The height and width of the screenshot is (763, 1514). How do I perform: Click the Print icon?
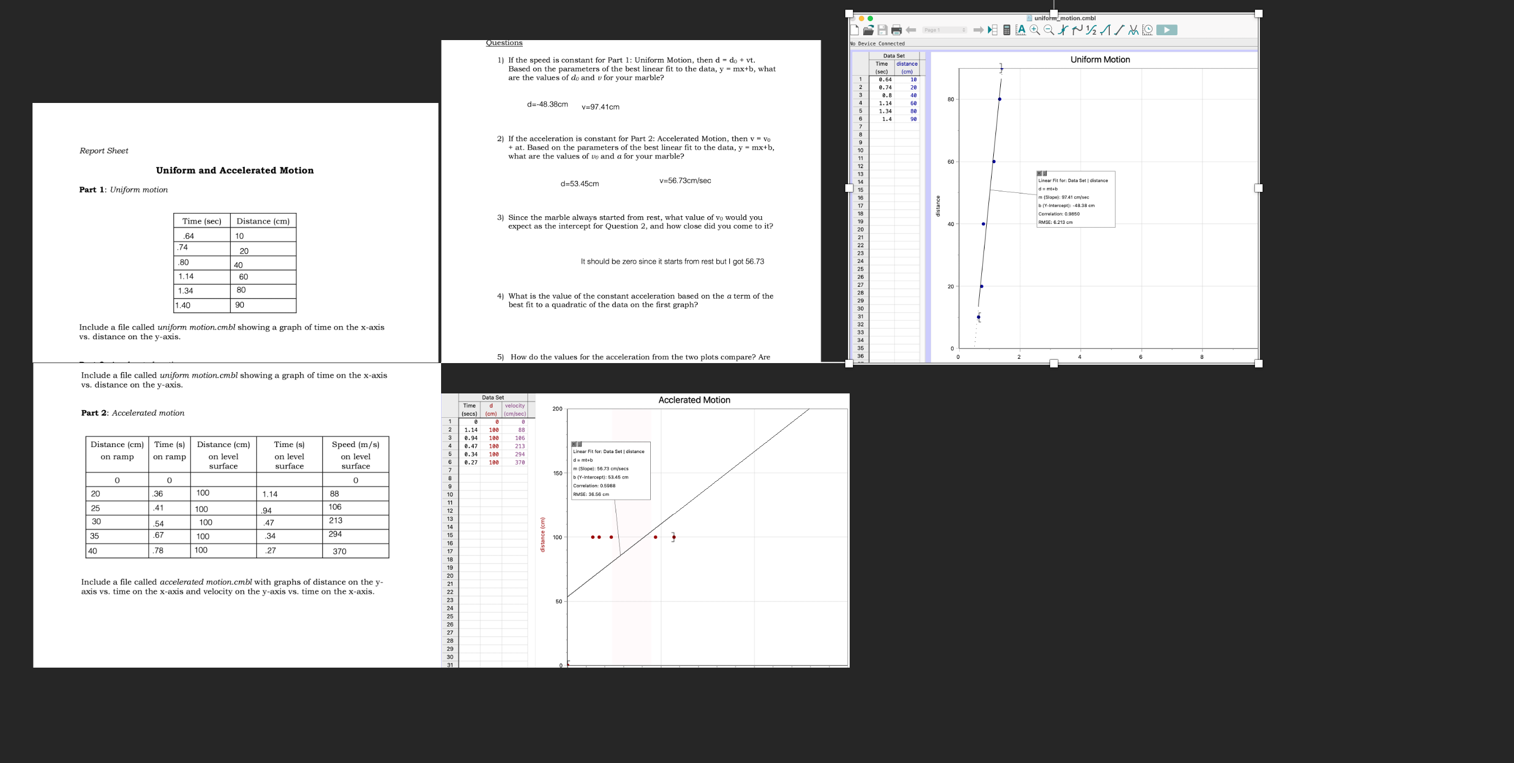[x=896, y=30]
